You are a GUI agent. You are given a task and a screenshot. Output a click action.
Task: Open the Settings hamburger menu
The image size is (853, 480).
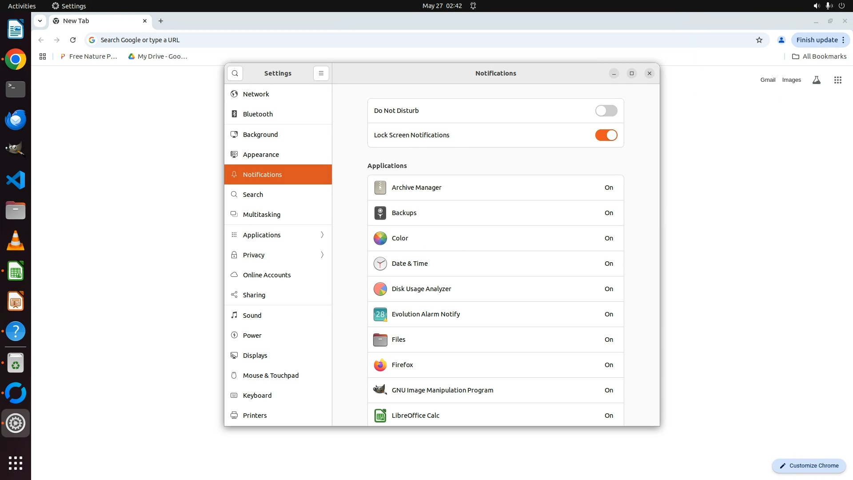pos(321,73)
